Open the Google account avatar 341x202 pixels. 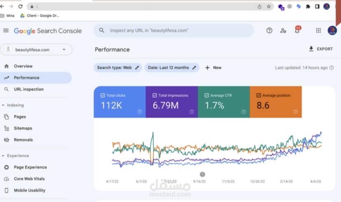[332, 30]
